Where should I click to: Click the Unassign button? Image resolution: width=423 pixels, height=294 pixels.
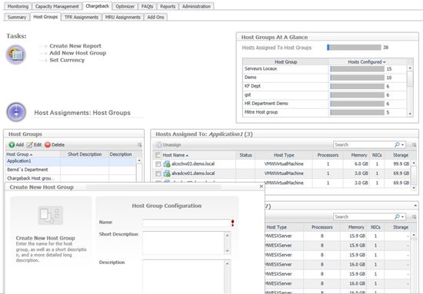168,145
